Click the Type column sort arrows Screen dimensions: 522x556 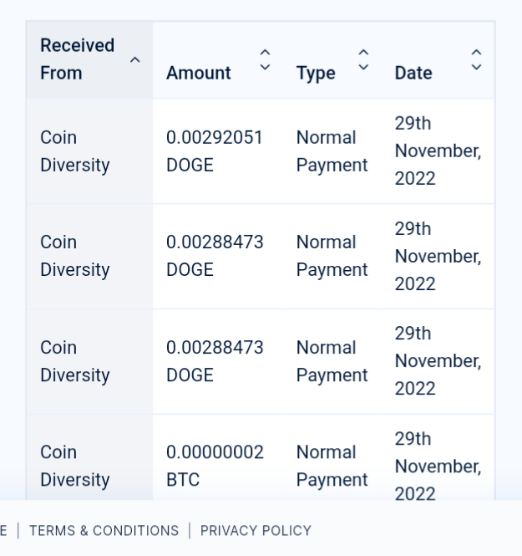pyautogui.click(x=363, y=59)
